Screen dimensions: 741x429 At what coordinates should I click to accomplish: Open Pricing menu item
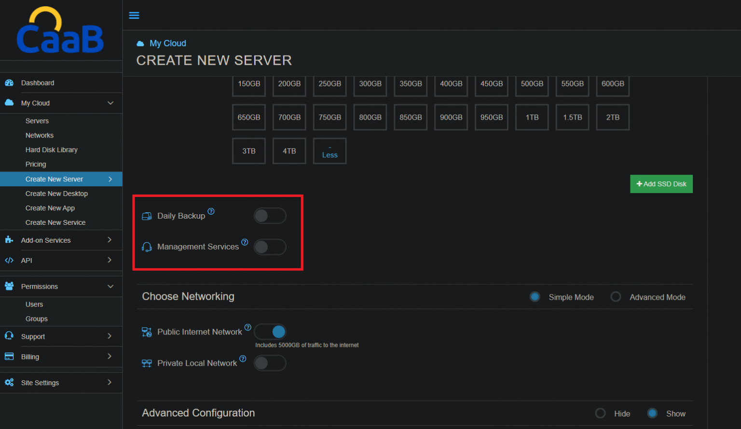click(36, 164)
